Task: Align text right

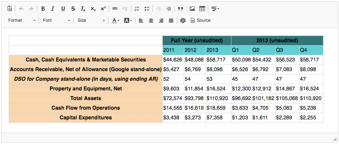Action: [x=161, y=20]
